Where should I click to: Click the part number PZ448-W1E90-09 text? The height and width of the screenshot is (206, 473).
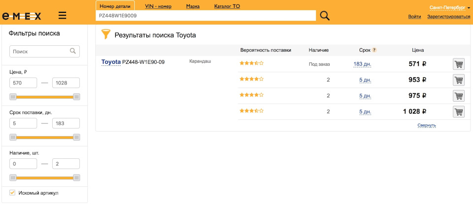[x=143, y=62]
